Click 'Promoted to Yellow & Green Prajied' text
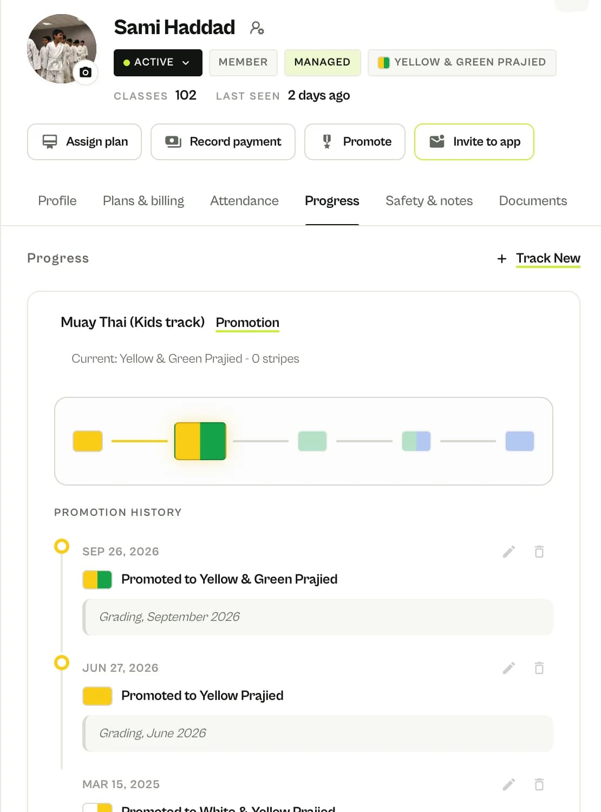Screen dimensions: 601x812 [230, 579]
